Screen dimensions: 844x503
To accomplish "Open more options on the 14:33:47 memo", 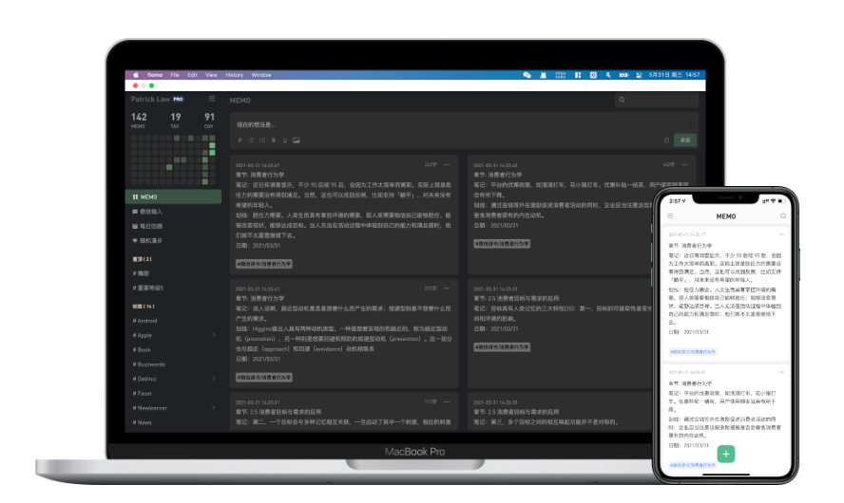I will pos(446,165).
